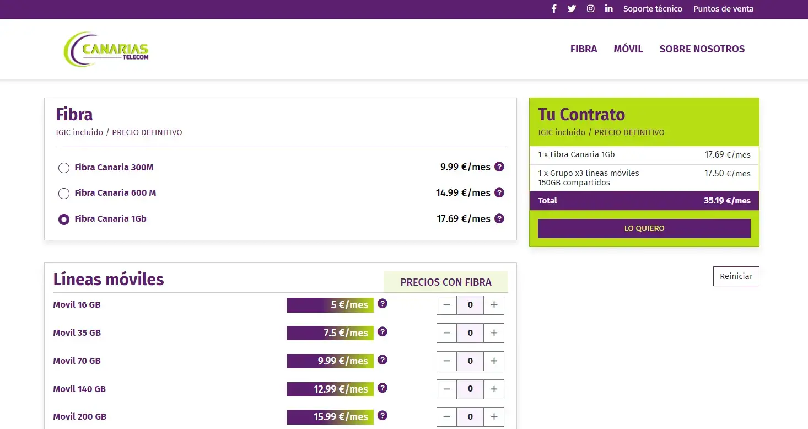Go to Soporte técnico
808x429 pixels.
click(x=653, y=9)
